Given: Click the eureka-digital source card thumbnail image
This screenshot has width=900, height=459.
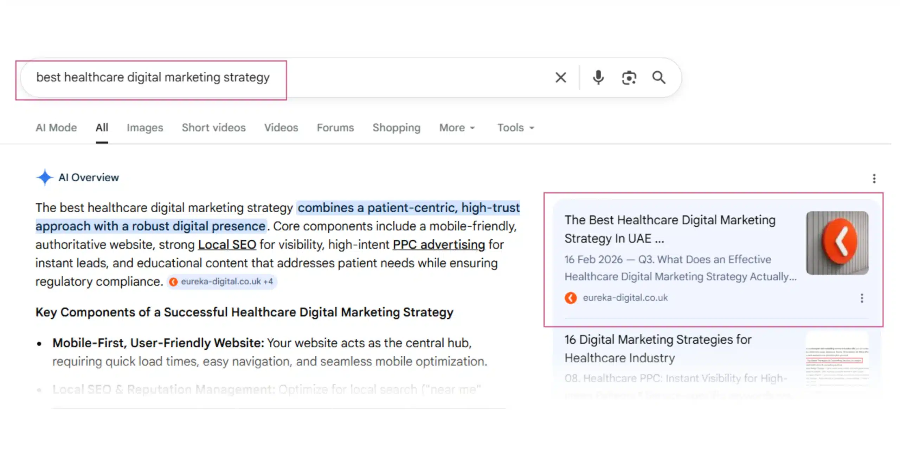Looking at the screenshot, I should [837, 243].
